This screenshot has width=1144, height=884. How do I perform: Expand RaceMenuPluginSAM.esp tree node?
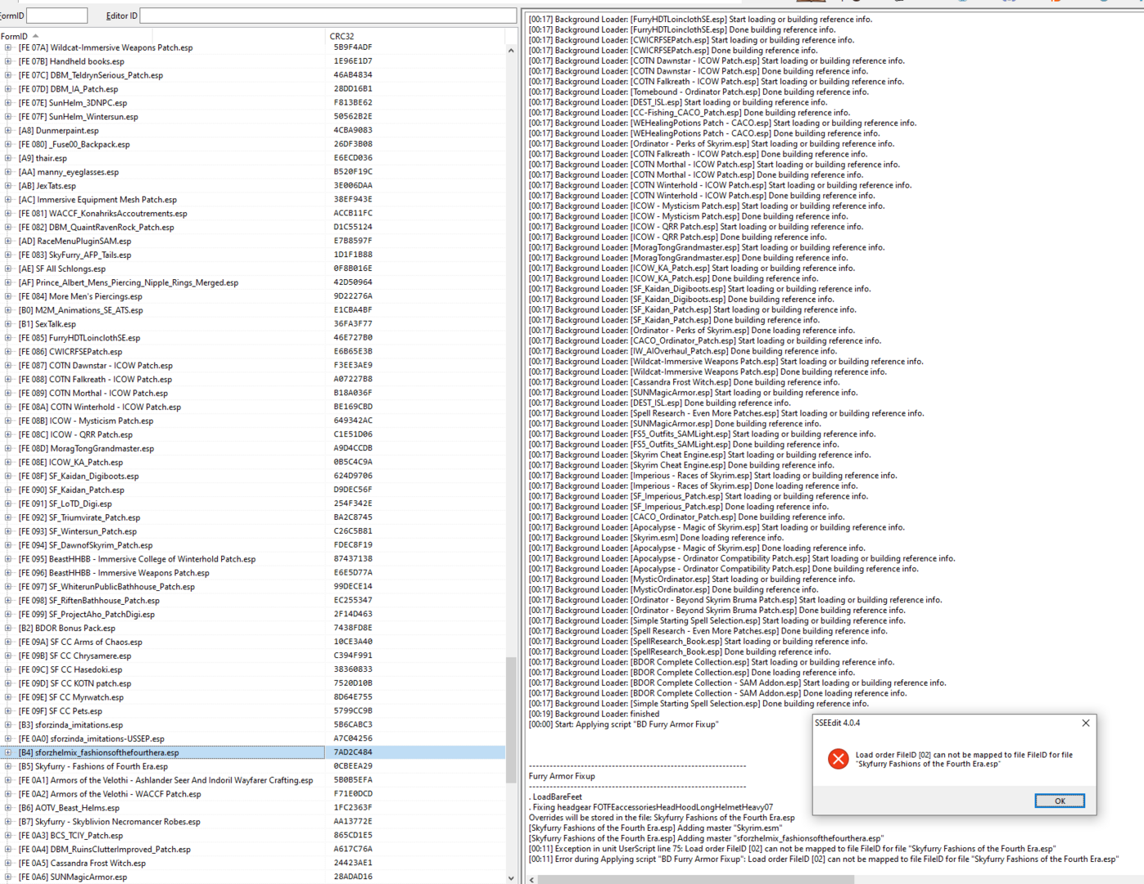tap(8, 241)
